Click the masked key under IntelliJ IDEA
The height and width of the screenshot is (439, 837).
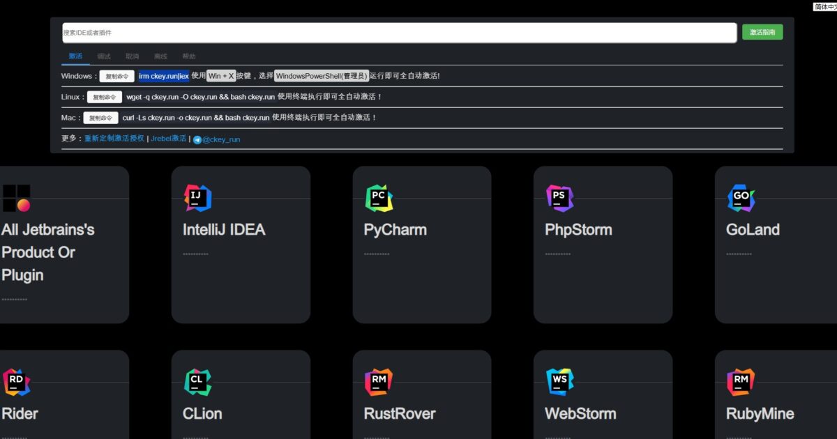tap(195, 254)
